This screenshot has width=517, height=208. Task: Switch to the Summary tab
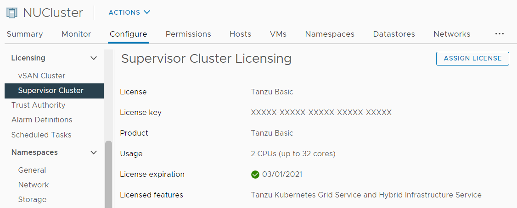click(x=25, y=34)
